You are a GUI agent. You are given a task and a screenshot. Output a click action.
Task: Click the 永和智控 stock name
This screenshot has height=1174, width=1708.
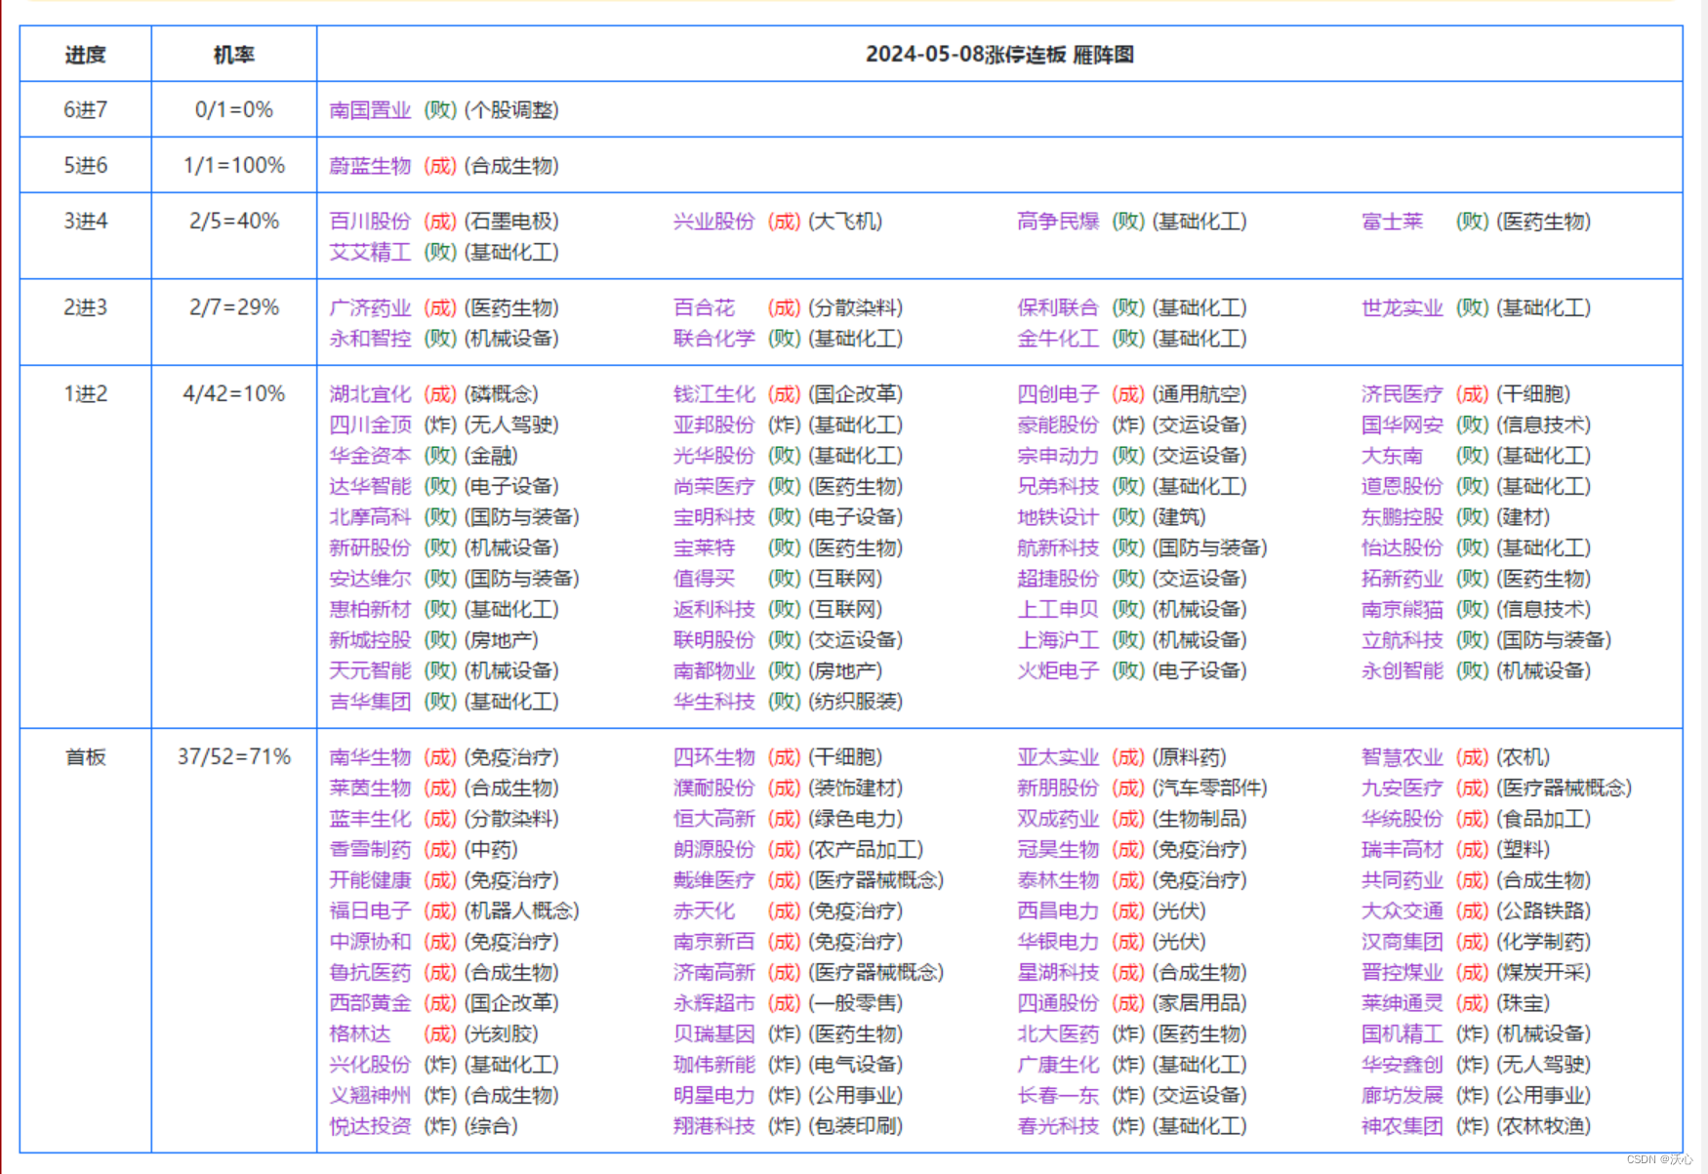coord(370,339)
